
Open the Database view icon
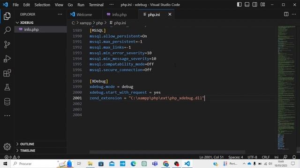point(7,102)
